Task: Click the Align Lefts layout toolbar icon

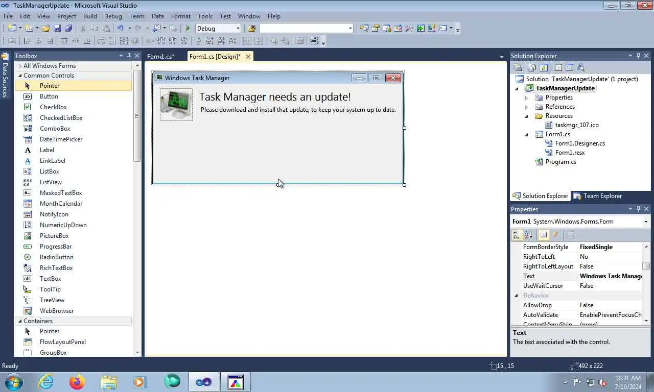Action: 27,41
